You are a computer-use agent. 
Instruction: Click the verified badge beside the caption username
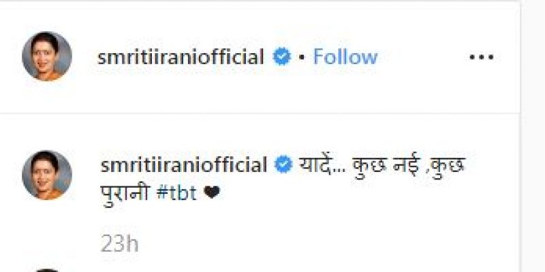281,165
